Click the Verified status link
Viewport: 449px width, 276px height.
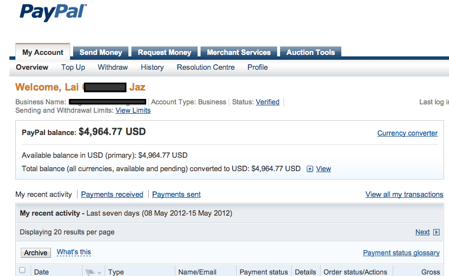click(x=267, y=102)
